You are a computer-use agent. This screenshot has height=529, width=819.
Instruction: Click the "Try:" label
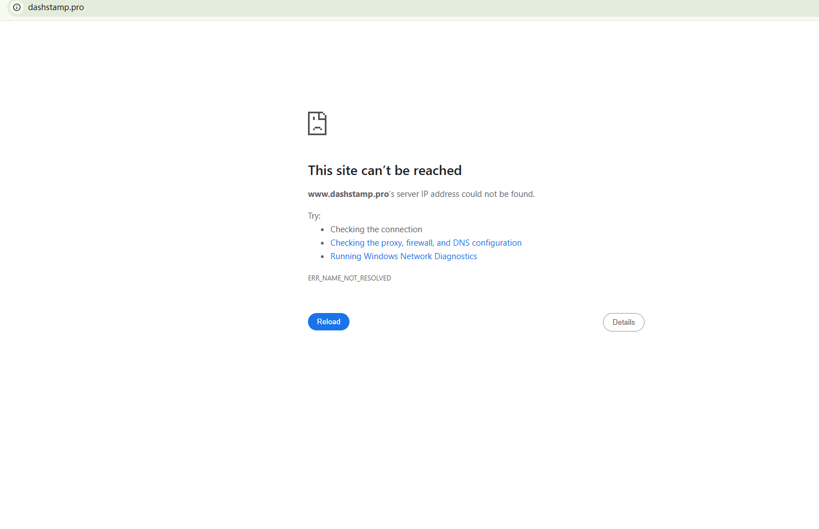pos(314,216)
